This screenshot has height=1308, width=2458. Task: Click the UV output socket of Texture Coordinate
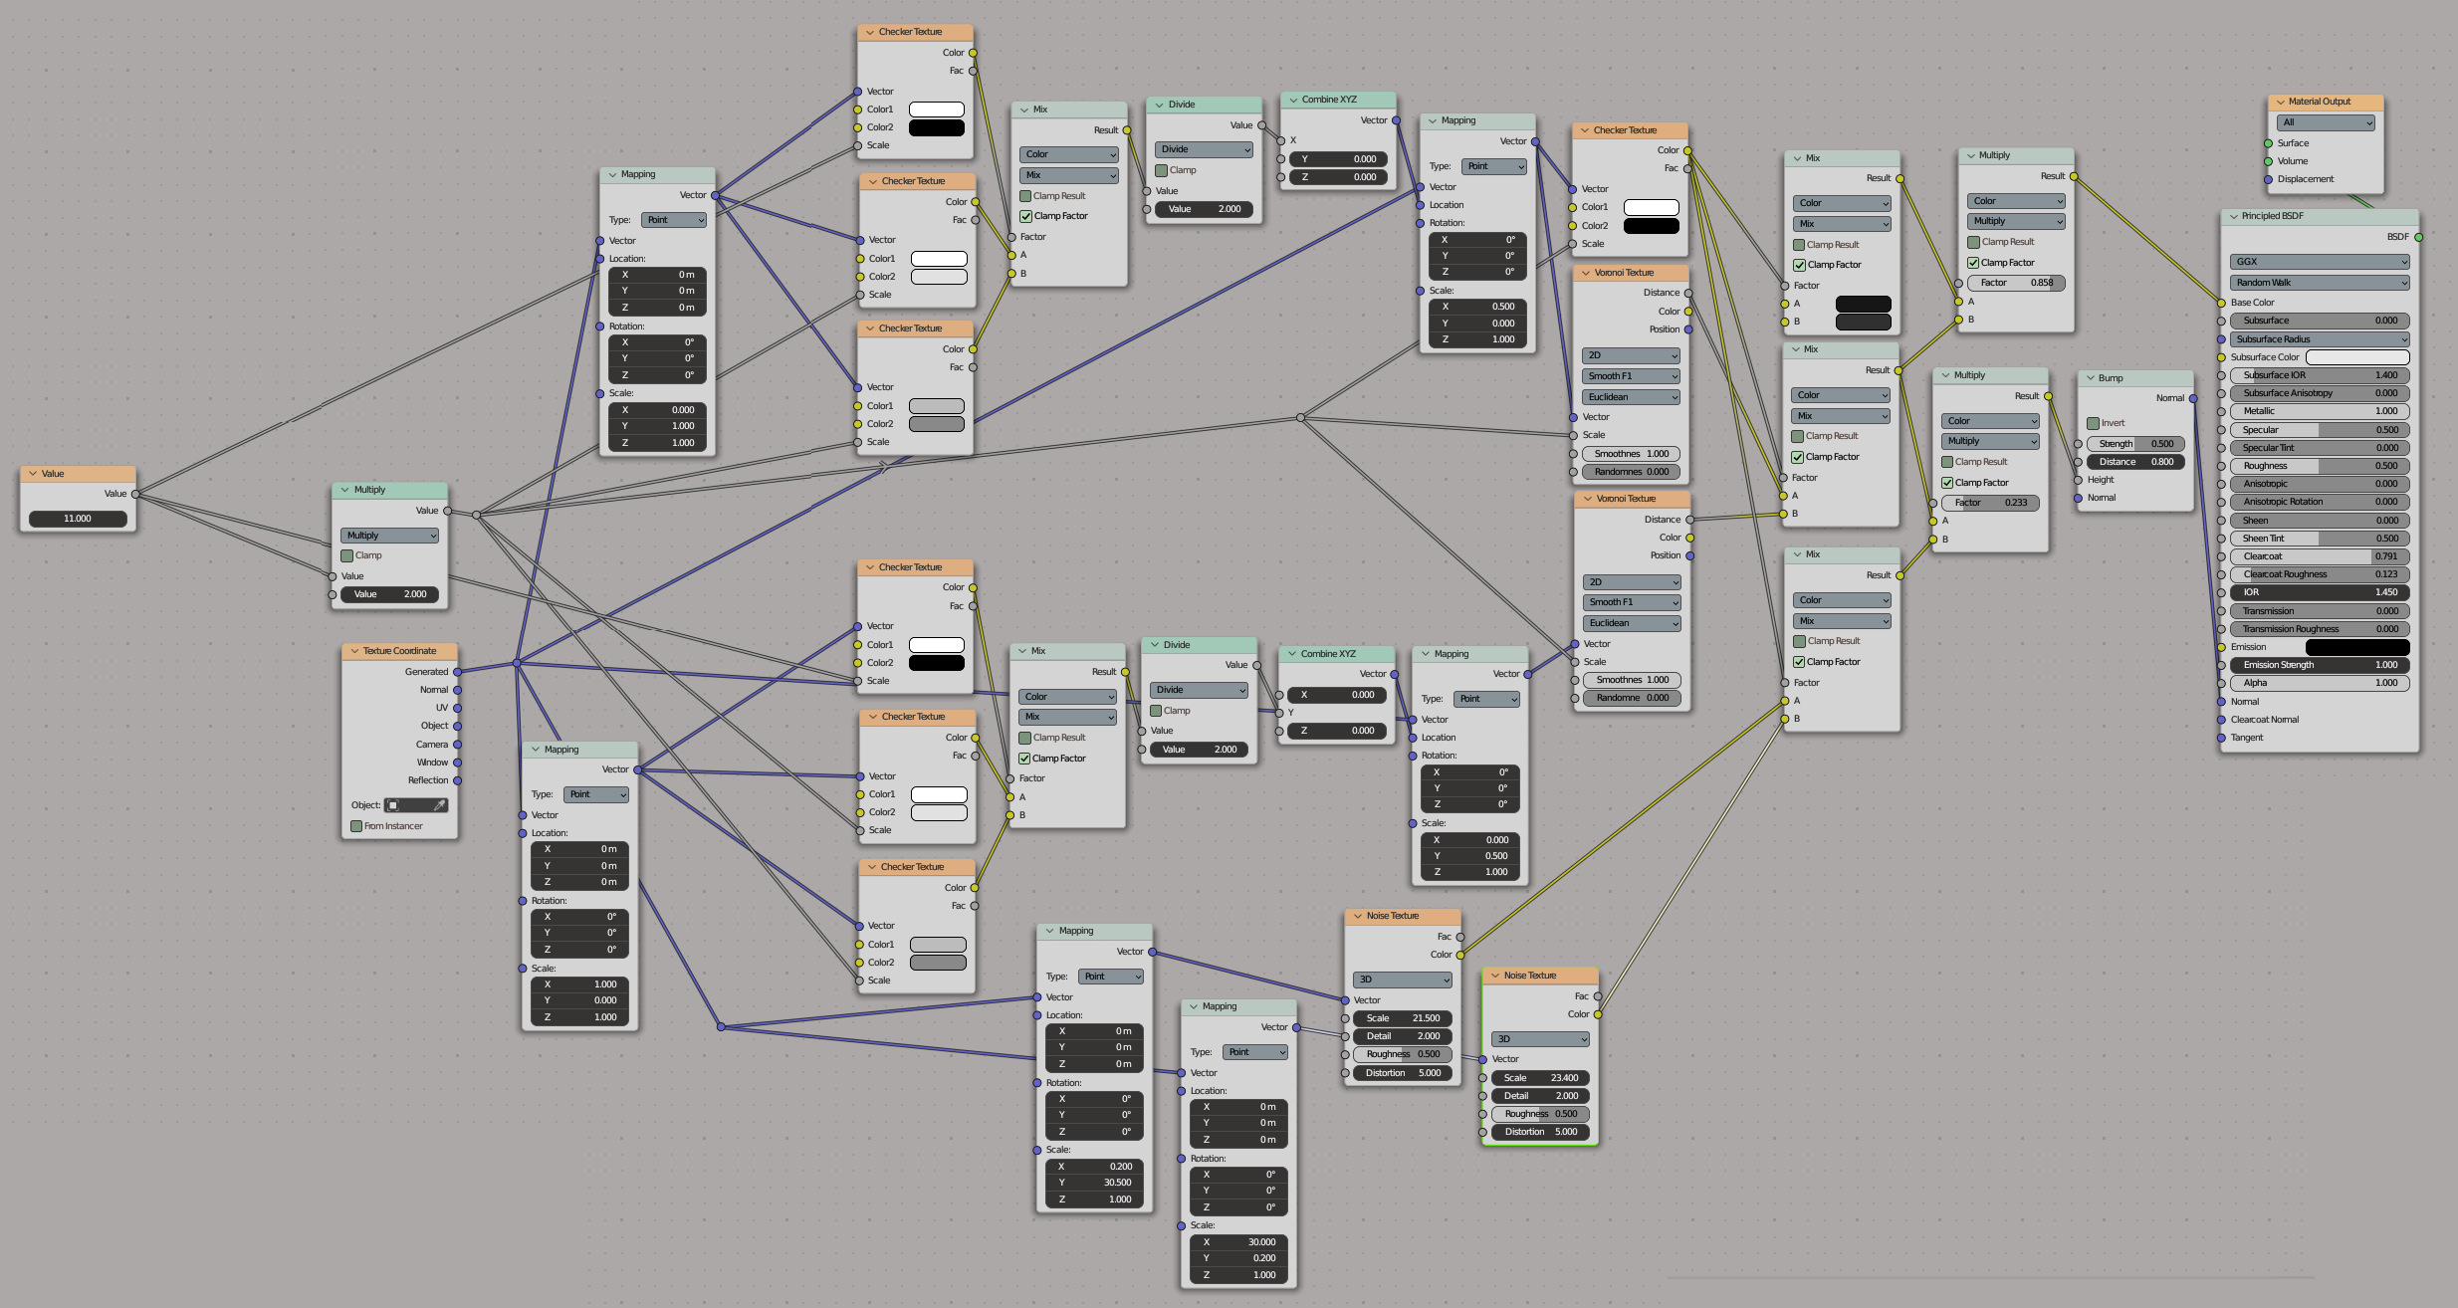[458, 708]
